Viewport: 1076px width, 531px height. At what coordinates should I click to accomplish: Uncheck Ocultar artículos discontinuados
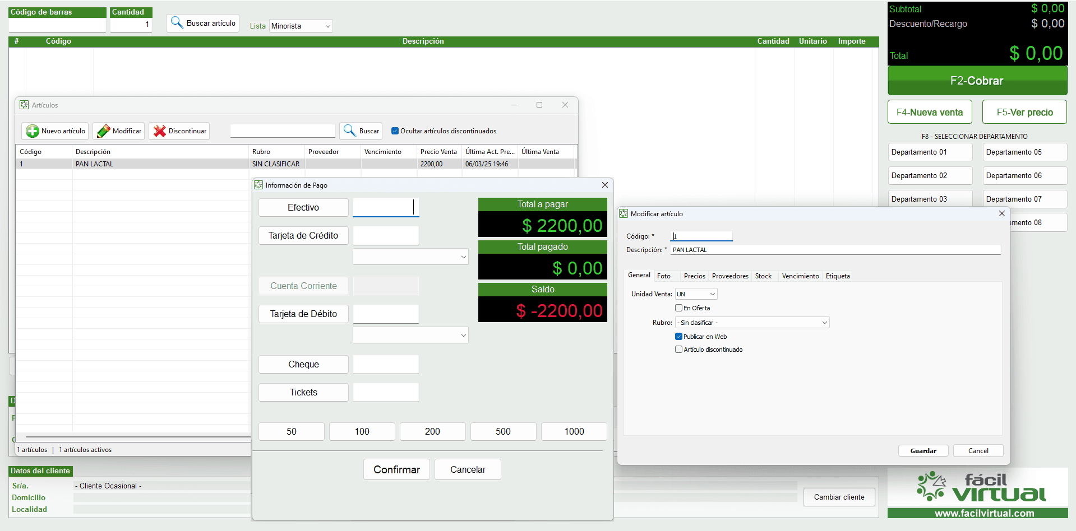(x=395, y=131)
